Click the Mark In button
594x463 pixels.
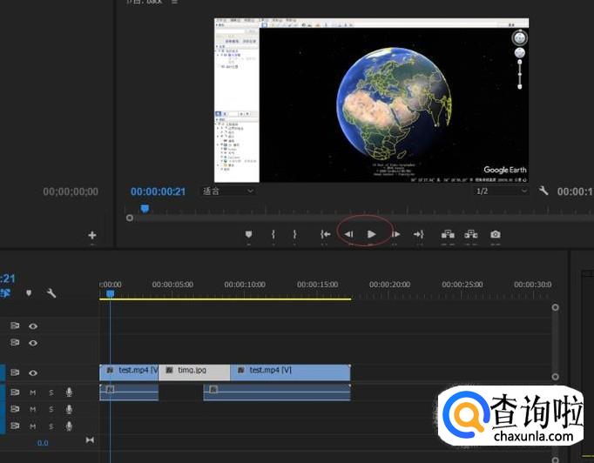273,234
